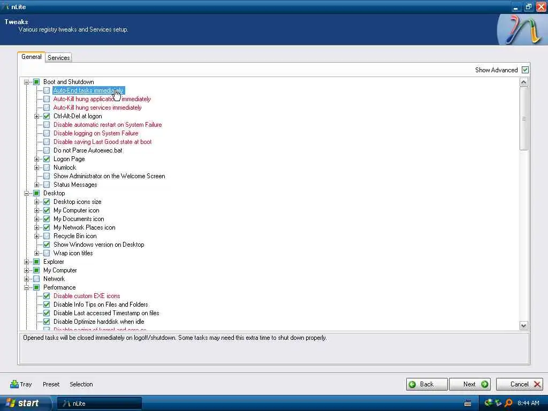Expand the Explorer group

tap(27, 262)
